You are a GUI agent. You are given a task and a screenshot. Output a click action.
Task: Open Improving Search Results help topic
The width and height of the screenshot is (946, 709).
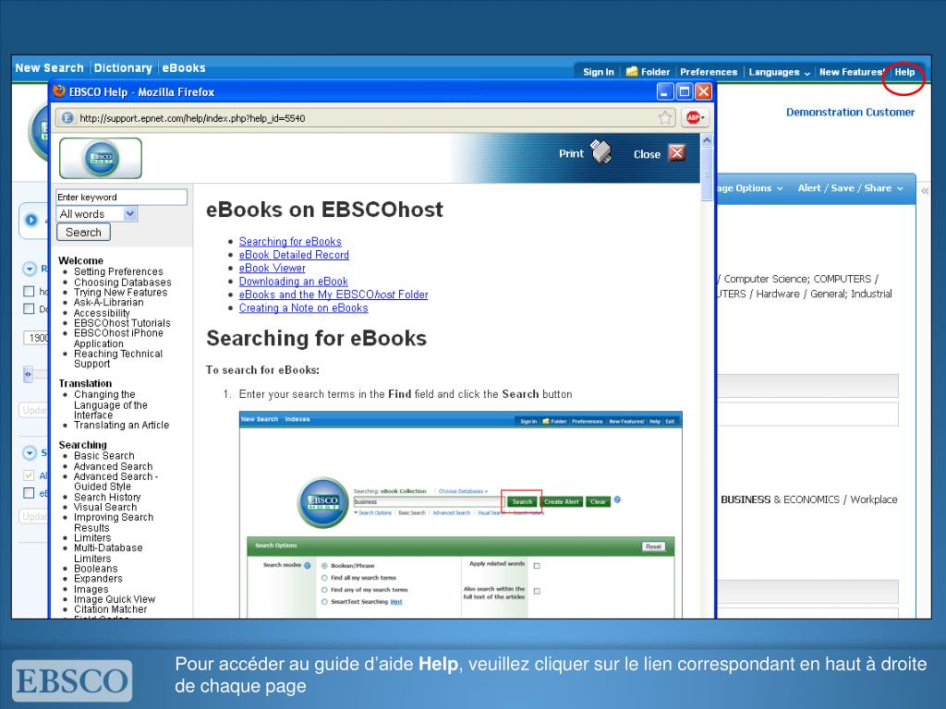point(114,523)
